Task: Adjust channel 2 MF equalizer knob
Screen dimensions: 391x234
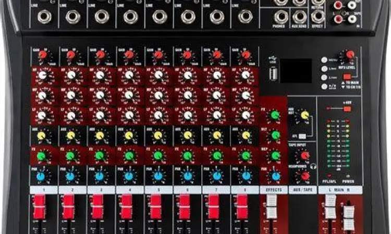Action: (x=71, y=95)
